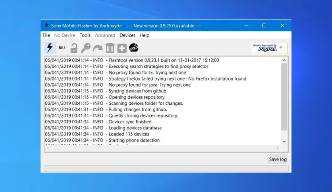Minimize the Sony Mobile Flasher window

pos(246,25)
